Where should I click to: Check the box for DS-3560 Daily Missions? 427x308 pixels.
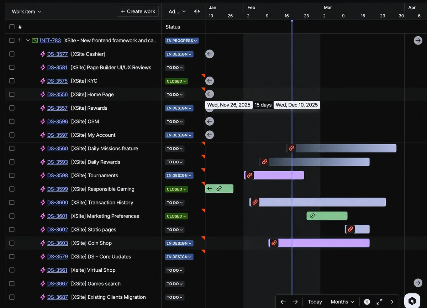tap(12, 148)
